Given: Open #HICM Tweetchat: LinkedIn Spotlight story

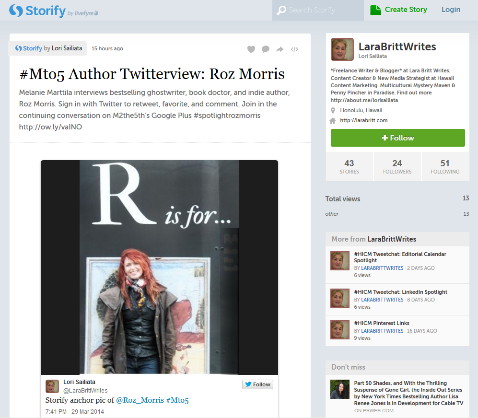Looking at the screenshot, I should click(400, 292).
